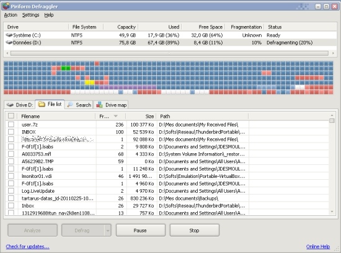Tick the checkbox for A0033753.mfl
This screenshot has height=253, width=341.
pos(11,154)
